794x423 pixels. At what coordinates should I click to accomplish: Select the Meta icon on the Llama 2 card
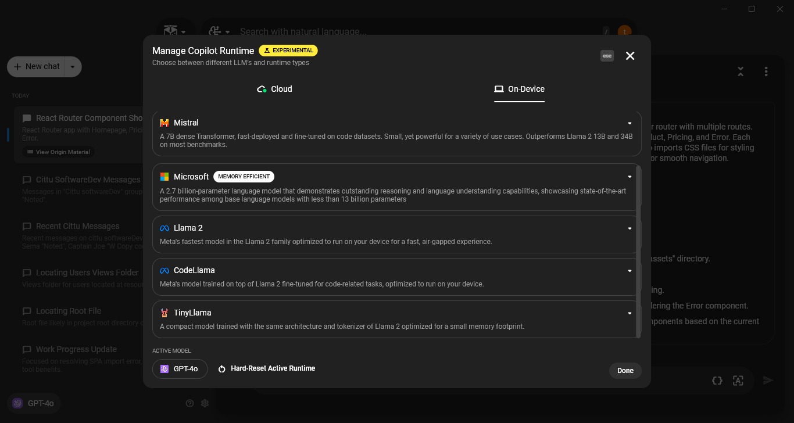[164, 228]
